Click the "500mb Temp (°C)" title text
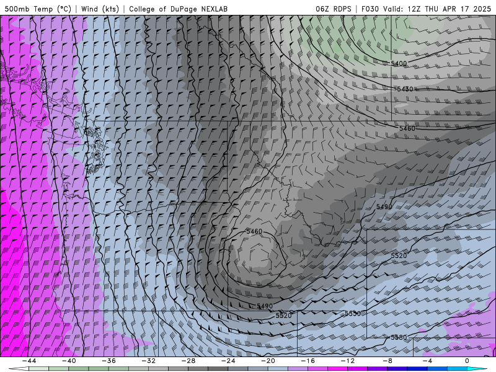Viewport: 496px width, 372px height. pos(38,9)
